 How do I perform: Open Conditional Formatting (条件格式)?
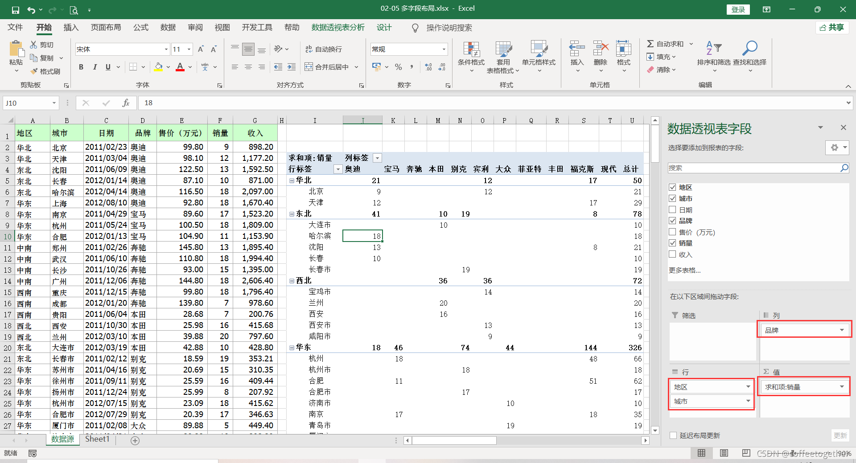pos(471,57)
